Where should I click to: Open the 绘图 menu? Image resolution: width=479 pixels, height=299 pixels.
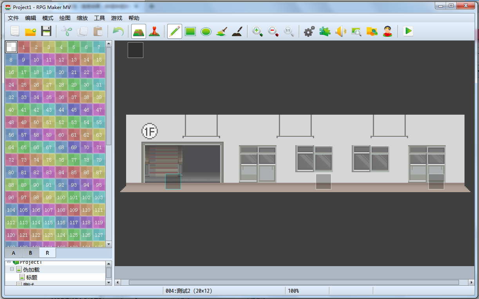coord(65,18)
